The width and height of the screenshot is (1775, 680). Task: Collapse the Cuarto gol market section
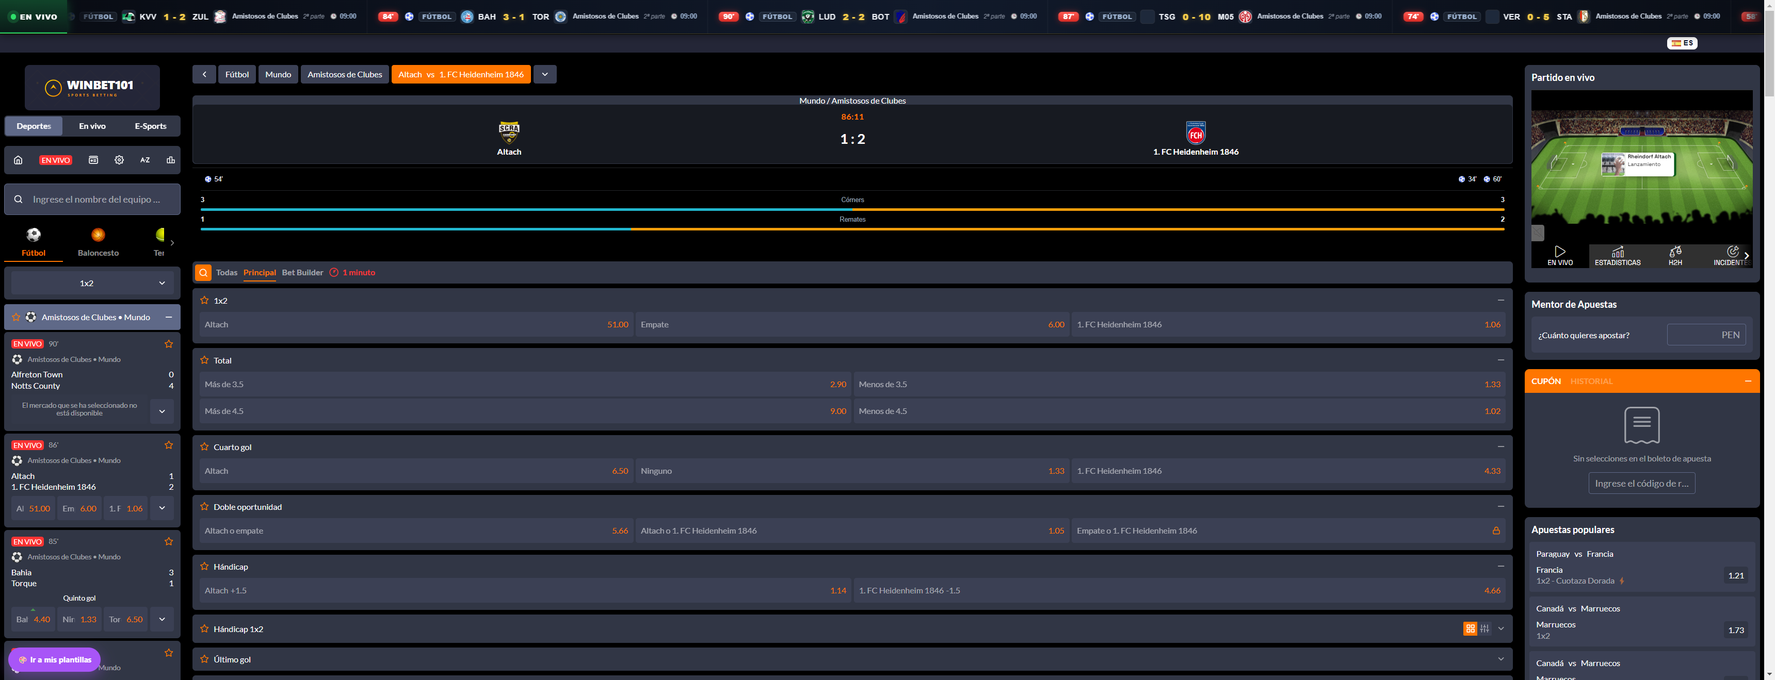[1501, 446]
